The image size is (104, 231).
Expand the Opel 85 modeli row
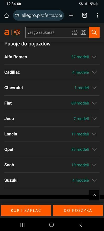[x=52, y=149]
